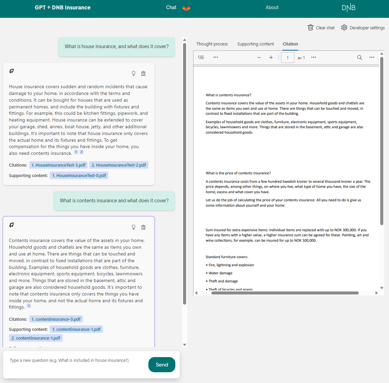The width and height of the screenshot is (389, 383).
Task: Open the About page
Action: 272,7
